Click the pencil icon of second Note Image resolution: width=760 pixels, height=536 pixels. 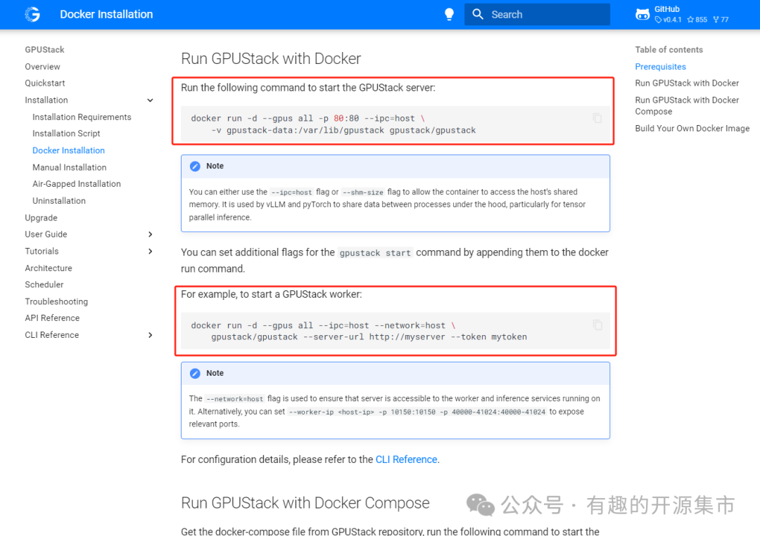[195, 374]
